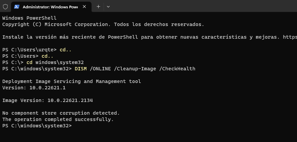Screen dimensions: 297x142
Task: Click 'The operation completed successfully' message
Action: tap(58, 119)
